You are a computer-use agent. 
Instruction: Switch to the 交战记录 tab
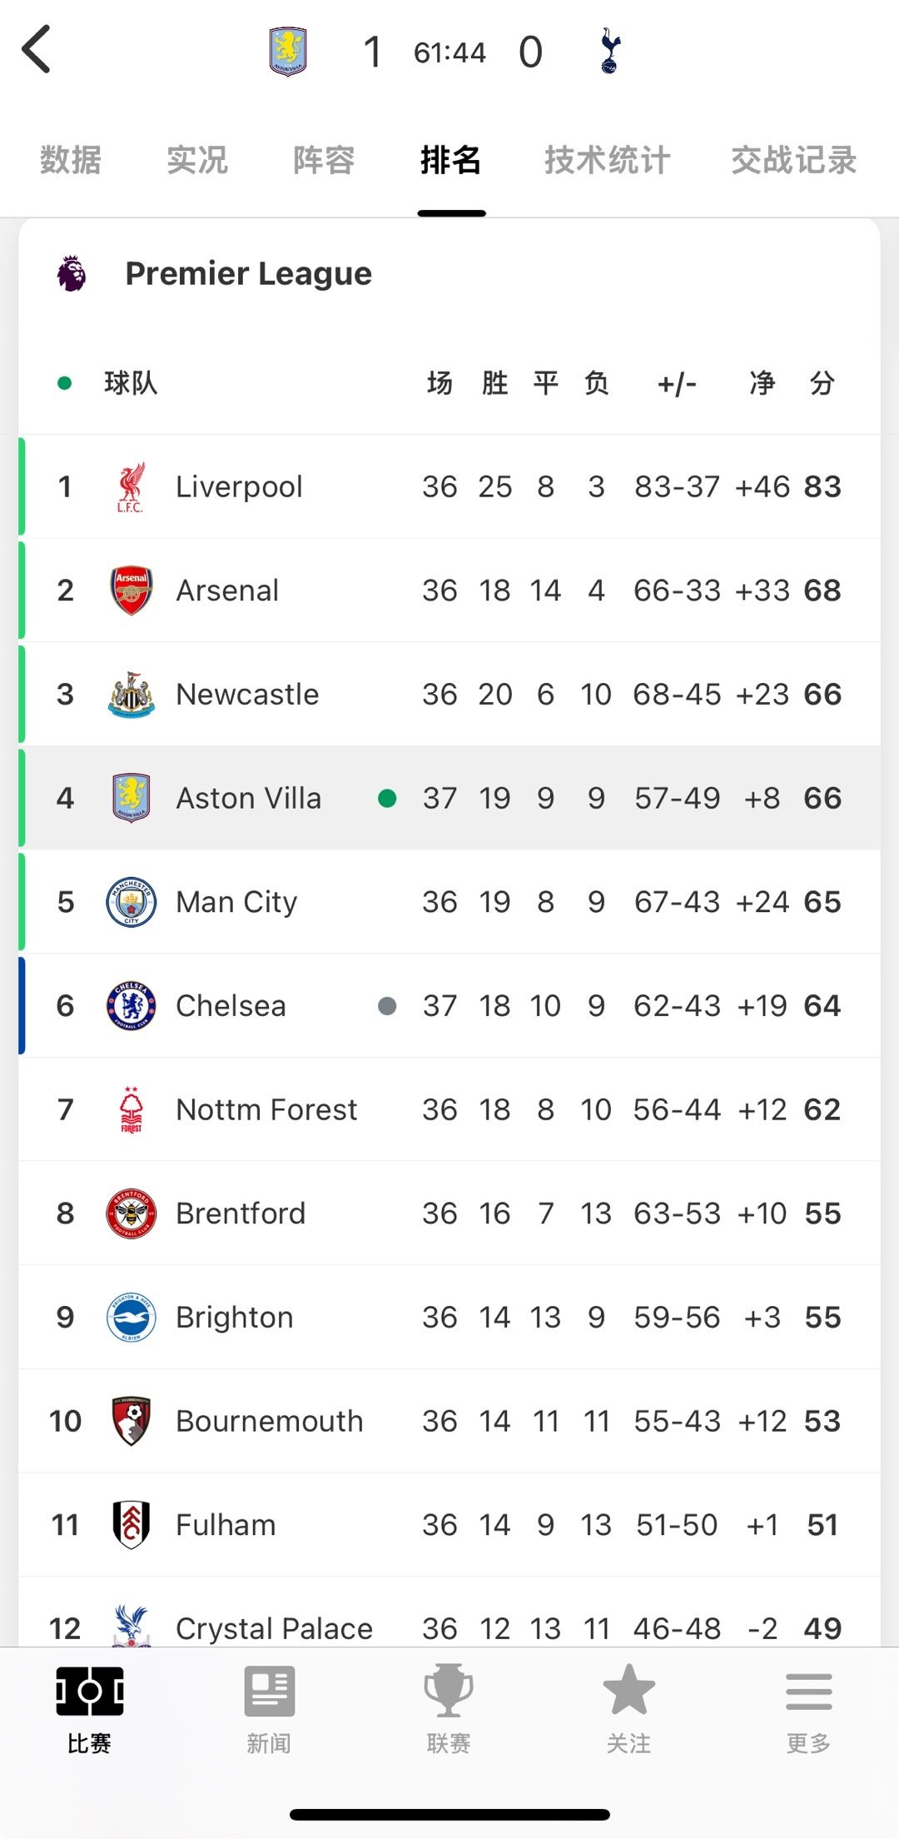point(794,160)
